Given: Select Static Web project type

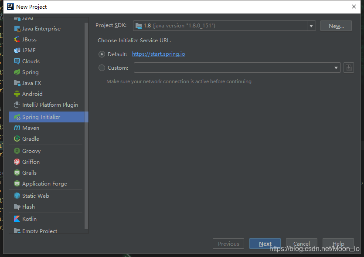Looking at the screenshot, I should pyautogui.click(x=47, y=196).
